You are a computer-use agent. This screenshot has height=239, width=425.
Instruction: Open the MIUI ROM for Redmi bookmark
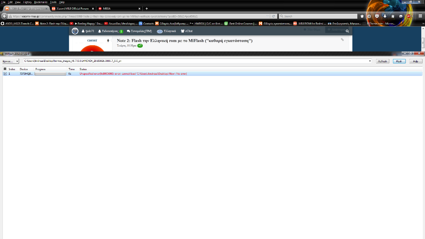click(x=310, y=24)
